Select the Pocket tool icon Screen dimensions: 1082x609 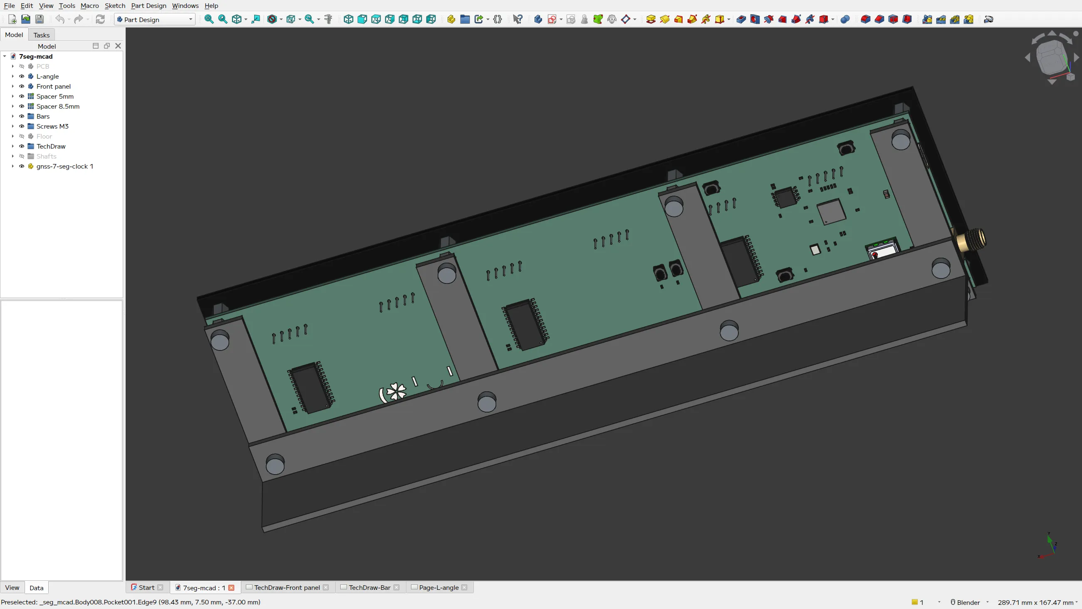coord(741,19)
